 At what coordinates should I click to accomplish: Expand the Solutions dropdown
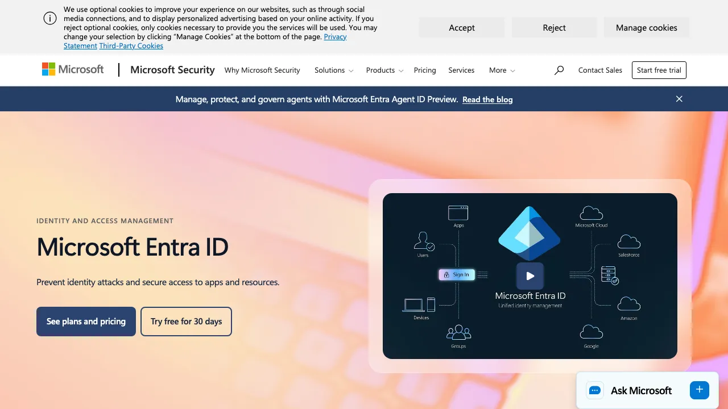click(x=333, y=70)
